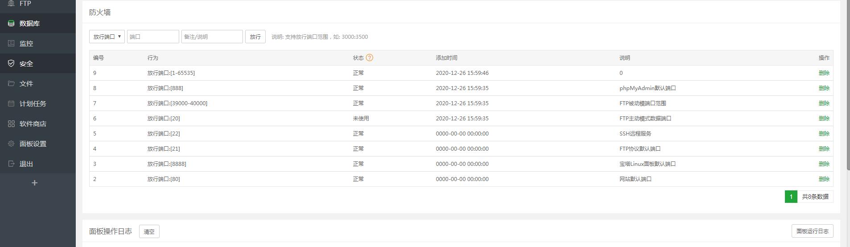Click the security shield icon
The height and width of the screenshot is (247, 850).
coord(11,63)
